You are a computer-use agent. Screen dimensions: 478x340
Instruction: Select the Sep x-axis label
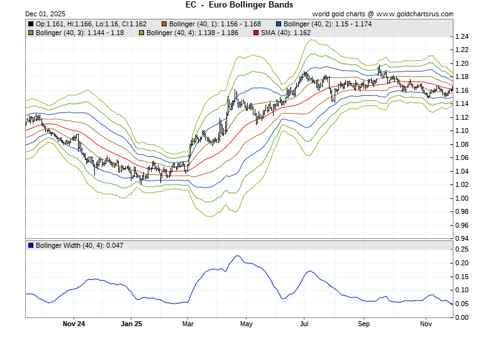363,324
